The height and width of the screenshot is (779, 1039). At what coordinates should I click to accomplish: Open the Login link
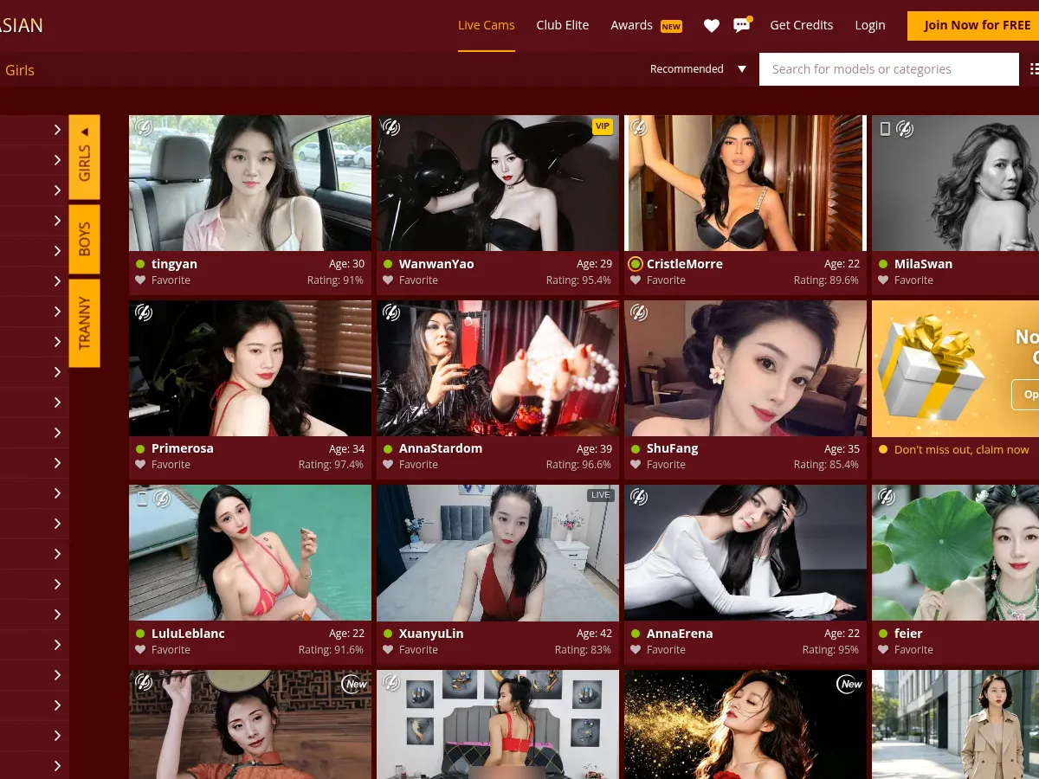(870, 25)
